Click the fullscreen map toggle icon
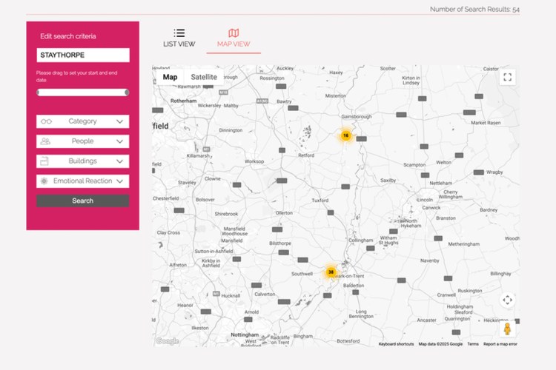556x370 pixels. pyautogui.click(x=507, y=77)
